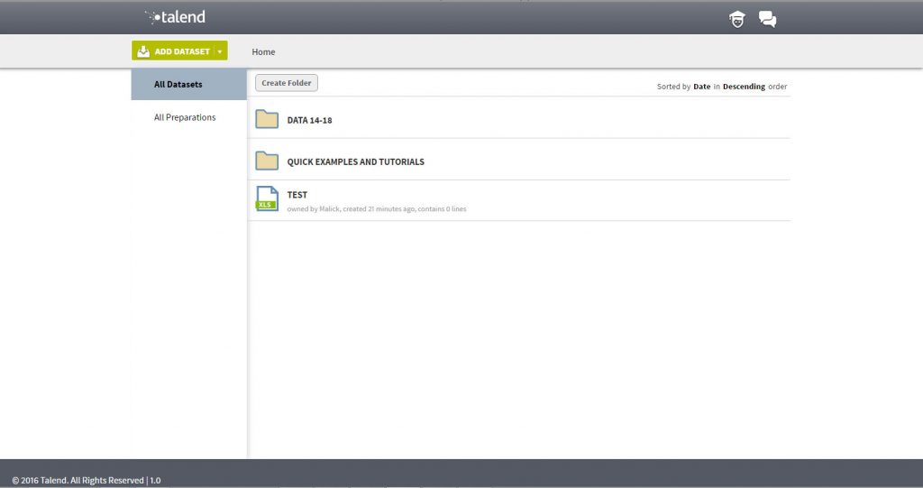Click the Talend logo
The image size is (923, 488).
[x=176, y=17]
